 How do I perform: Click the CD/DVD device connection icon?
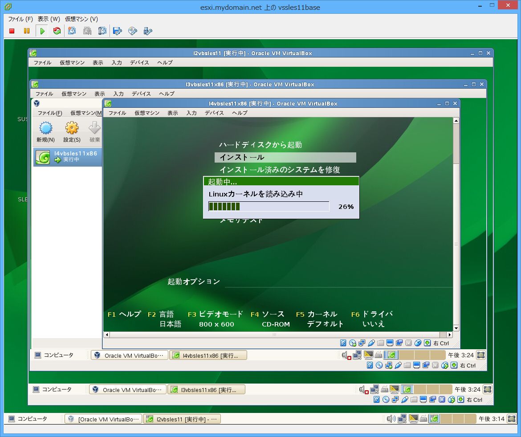coord(133,31)
